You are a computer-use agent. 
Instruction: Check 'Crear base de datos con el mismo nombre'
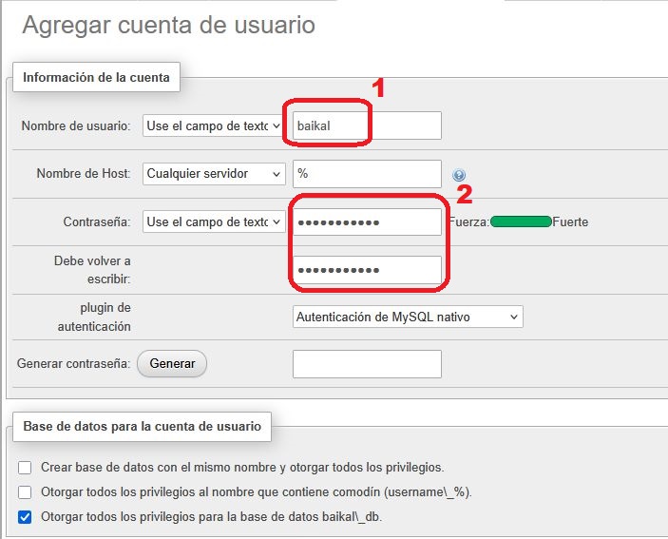click(x=25, y=468)
